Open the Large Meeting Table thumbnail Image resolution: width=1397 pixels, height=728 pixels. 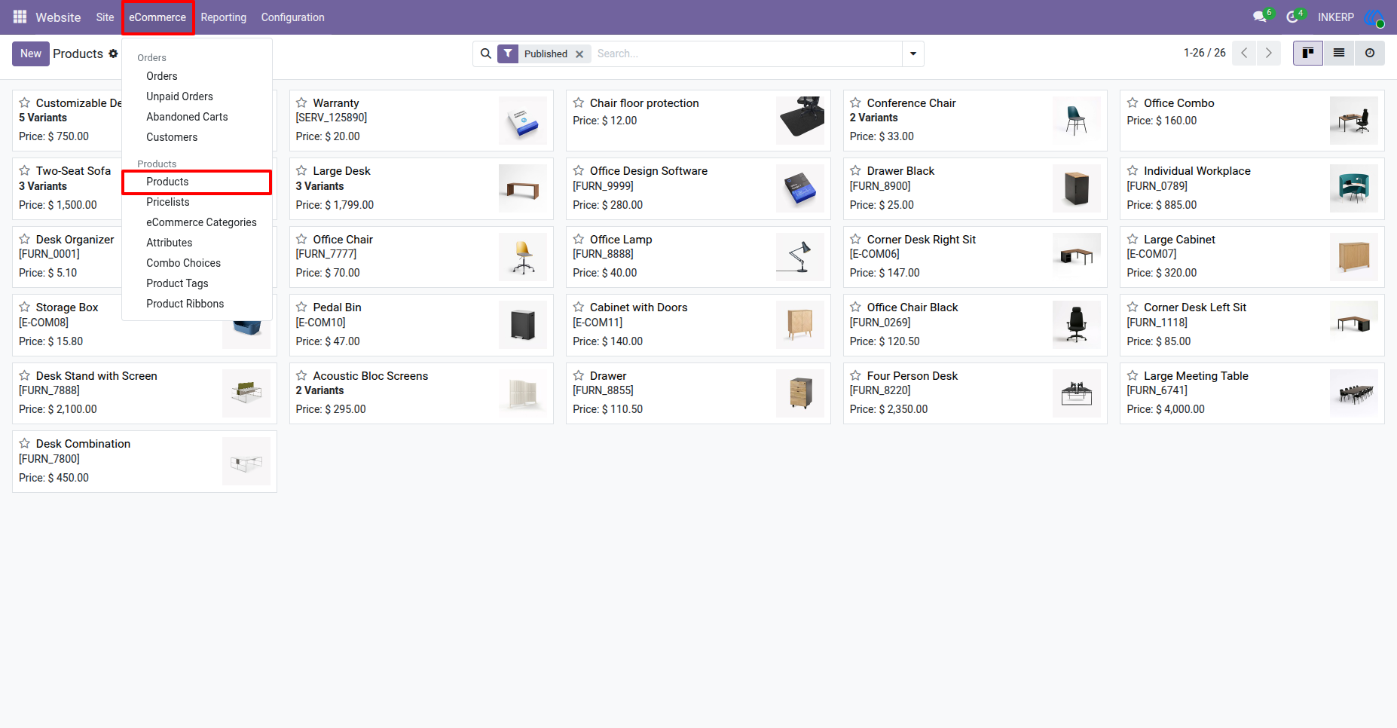(1354, 393)
